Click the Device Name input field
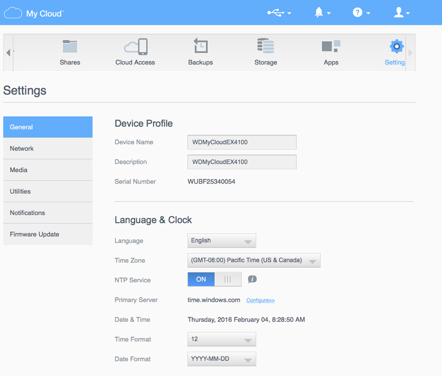Screen dimensions: 442x376 coord(242,142)
